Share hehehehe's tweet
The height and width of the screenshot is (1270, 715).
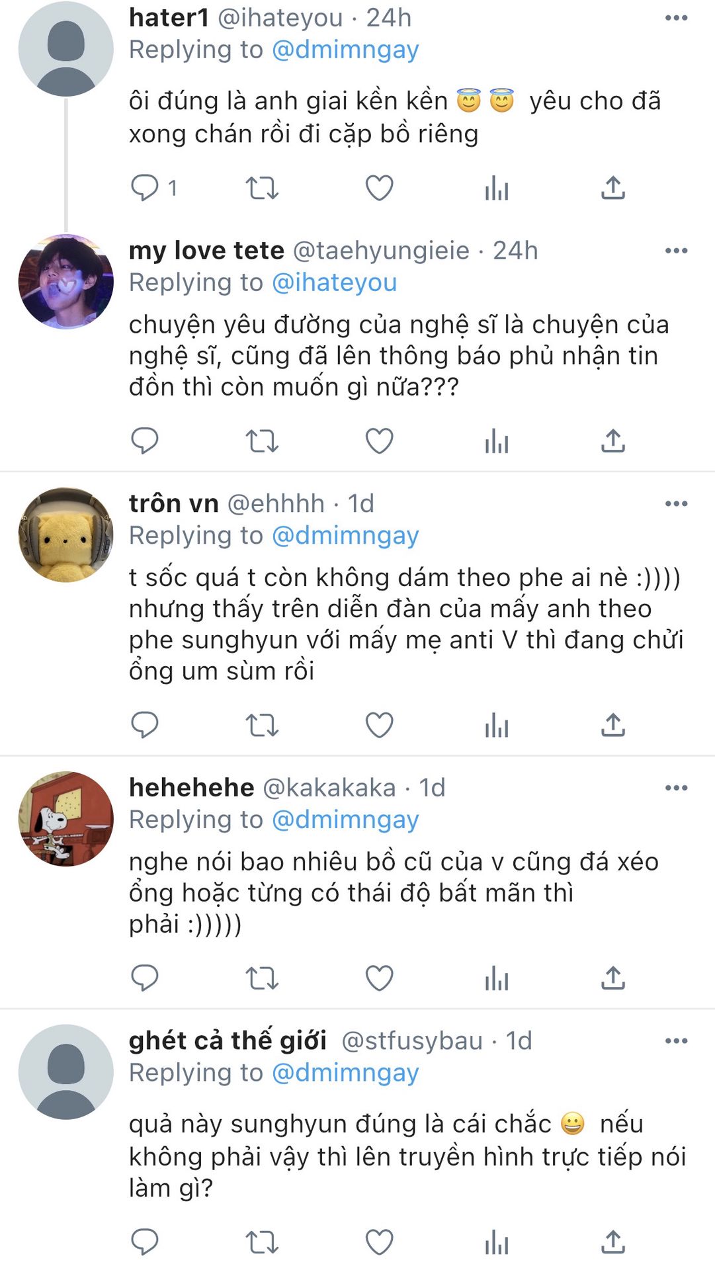tap(613, 978)
